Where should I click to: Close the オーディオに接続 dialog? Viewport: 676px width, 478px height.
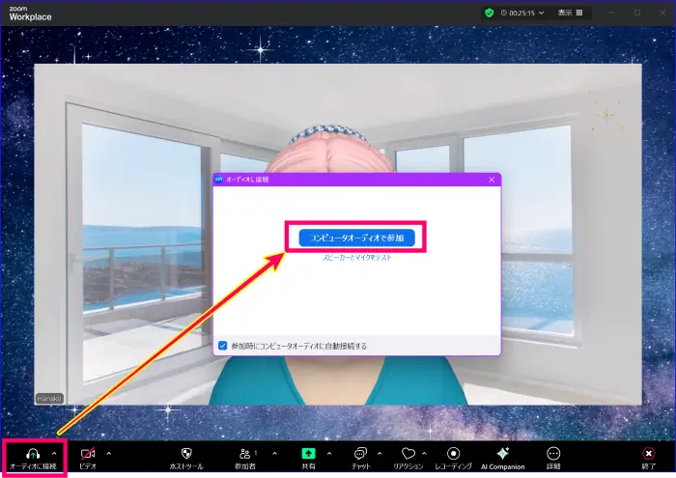coord(492,179)
